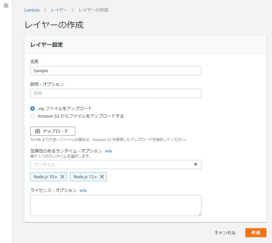Remove the Node.js 12.x runtime tag
272x243 pixels.
click(102, 177)
